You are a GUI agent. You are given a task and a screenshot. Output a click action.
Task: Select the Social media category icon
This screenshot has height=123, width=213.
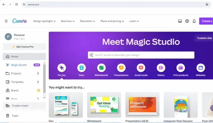coord(141,68)
